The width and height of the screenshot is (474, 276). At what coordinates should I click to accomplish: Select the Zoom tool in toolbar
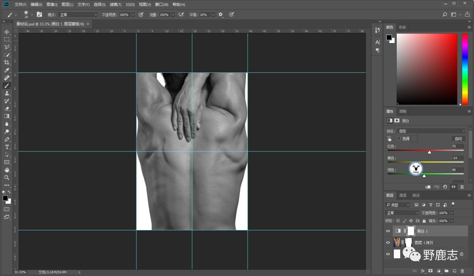[7, 177]
